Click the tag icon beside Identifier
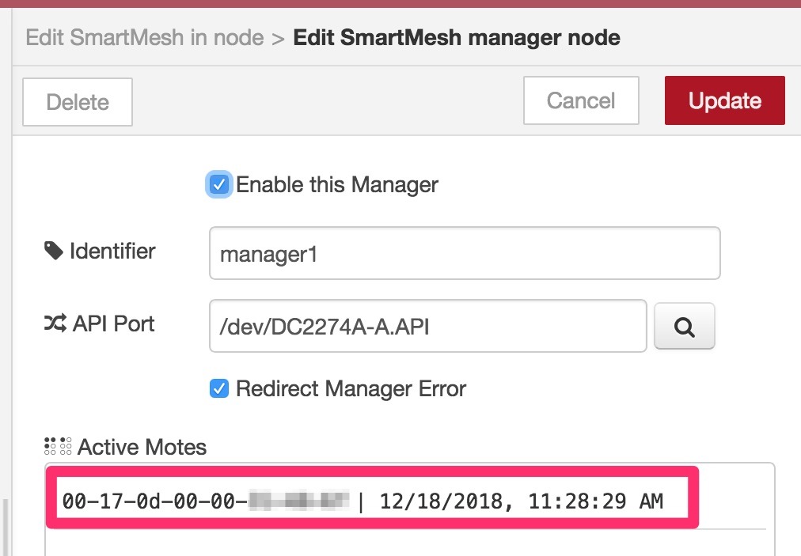 click(x=54, y=251)
